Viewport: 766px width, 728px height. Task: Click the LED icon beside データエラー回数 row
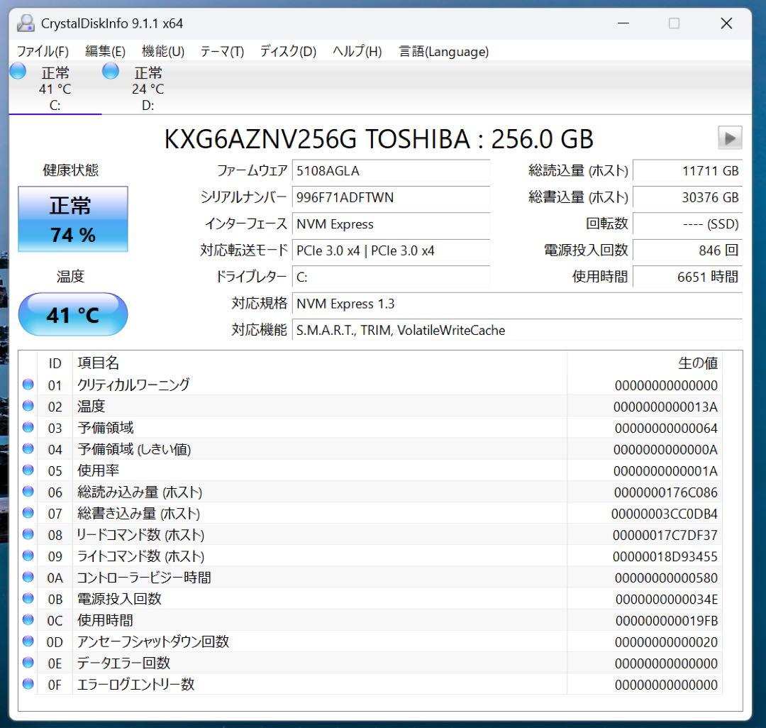point(28,663)
